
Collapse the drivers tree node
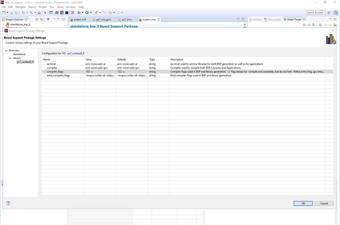(10, 58)
